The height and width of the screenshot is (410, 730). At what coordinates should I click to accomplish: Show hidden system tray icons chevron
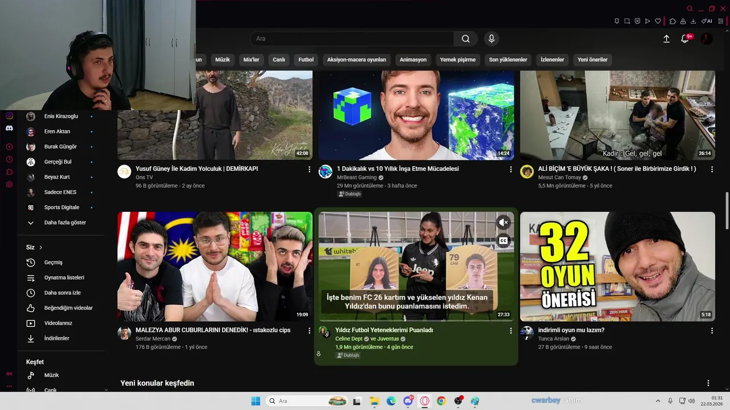pos(658,401)
